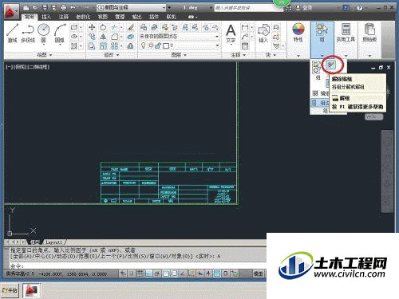Open the workspace dropdown 草图与注释
Screen dimensions: 399x299
[132, 8]
